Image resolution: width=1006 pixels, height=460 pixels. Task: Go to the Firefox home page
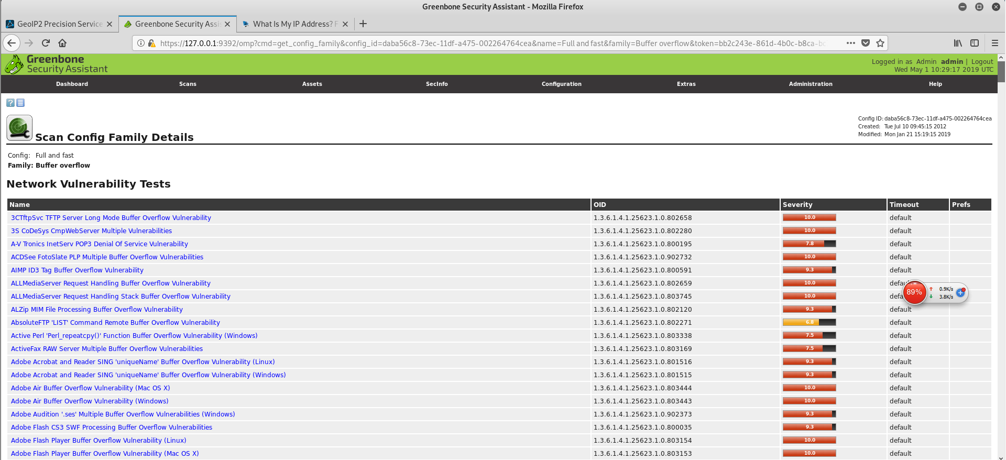62,43
